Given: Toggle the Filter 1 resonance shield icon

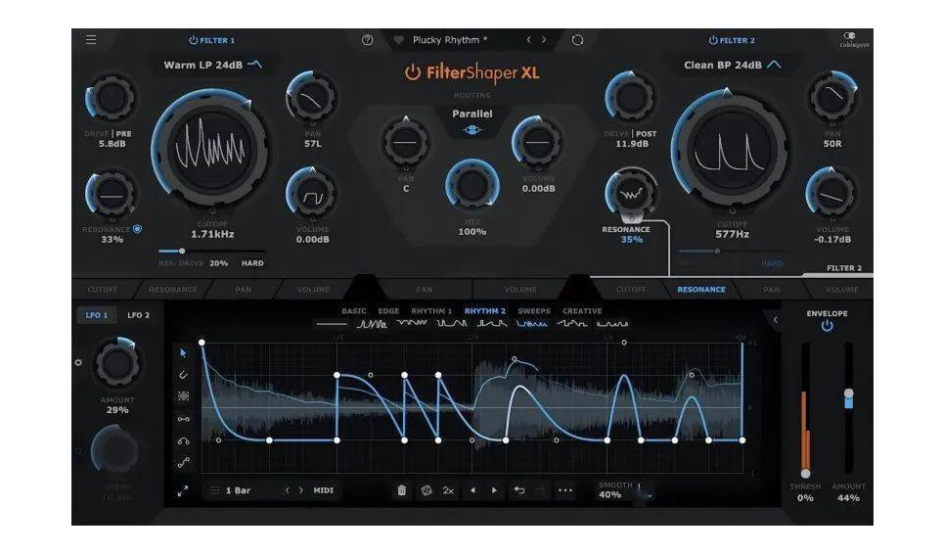Looking at the screenshot, I should click(x=138, y=229).
